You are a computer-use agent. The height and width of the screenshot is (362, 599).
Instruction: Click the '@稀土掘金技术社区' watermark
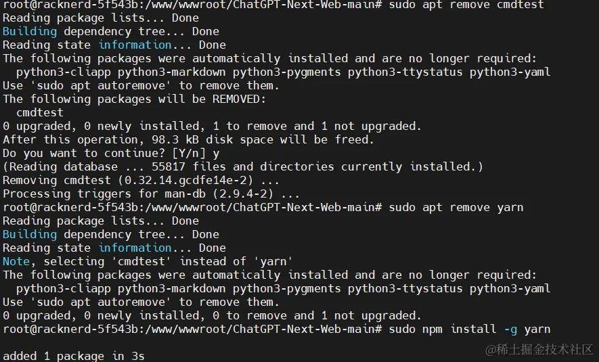coord(539,349)
